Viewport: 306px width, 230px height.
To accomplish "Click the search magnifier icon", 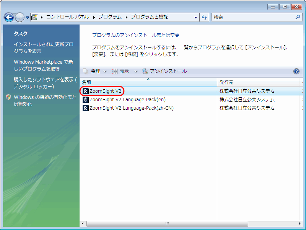I will click(298, 17).
